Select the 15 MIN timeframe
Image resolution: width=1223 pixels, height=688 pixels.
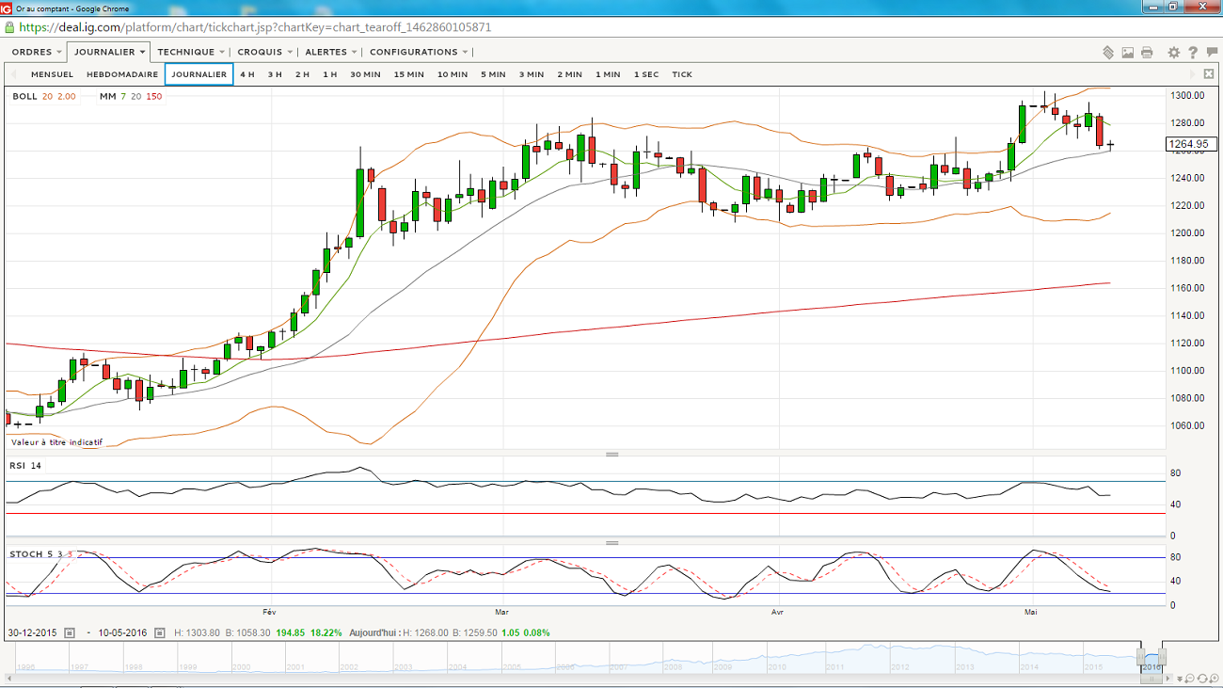coord(408,74)
